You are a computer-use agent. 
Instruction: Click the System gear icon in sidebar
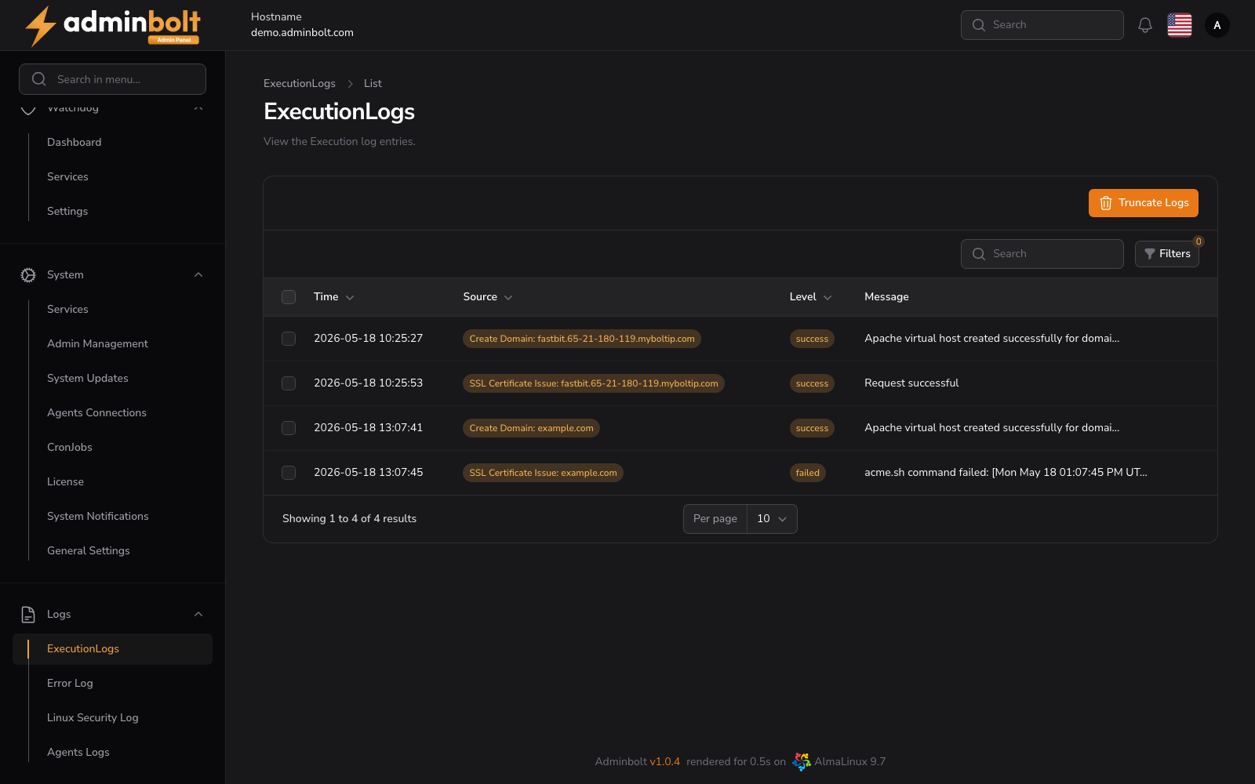28,275
